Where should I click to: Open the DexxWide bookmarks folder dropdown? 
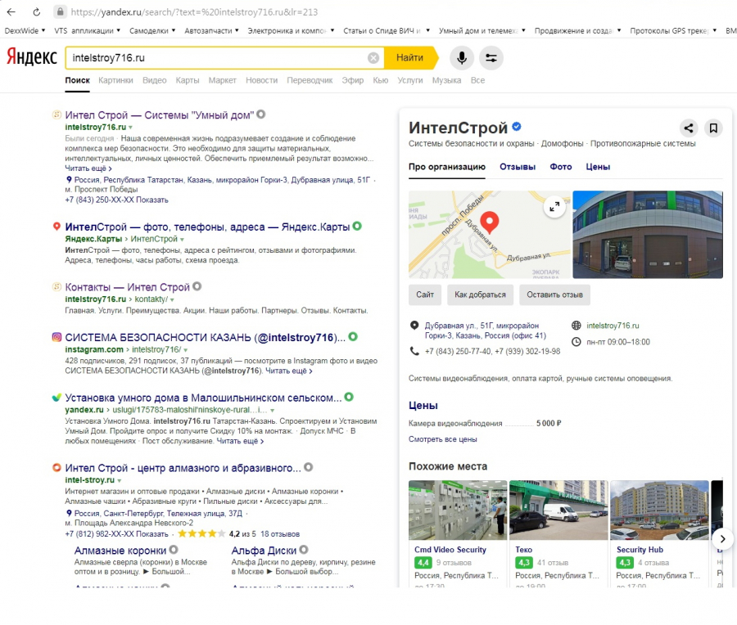25,30
